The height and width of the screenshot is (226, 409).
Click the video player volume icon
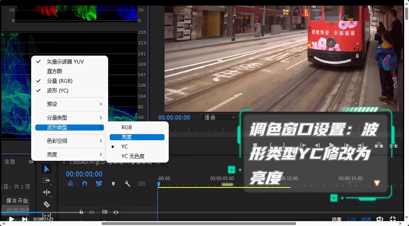tap(380, 219)
